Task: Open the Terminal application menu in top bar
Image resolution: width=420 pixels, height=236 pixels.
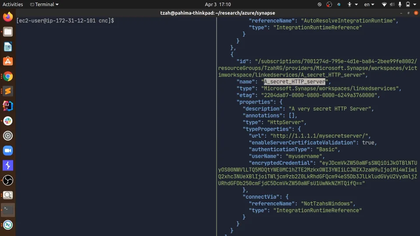Action: pyautogui.click(x=44, y=4)
